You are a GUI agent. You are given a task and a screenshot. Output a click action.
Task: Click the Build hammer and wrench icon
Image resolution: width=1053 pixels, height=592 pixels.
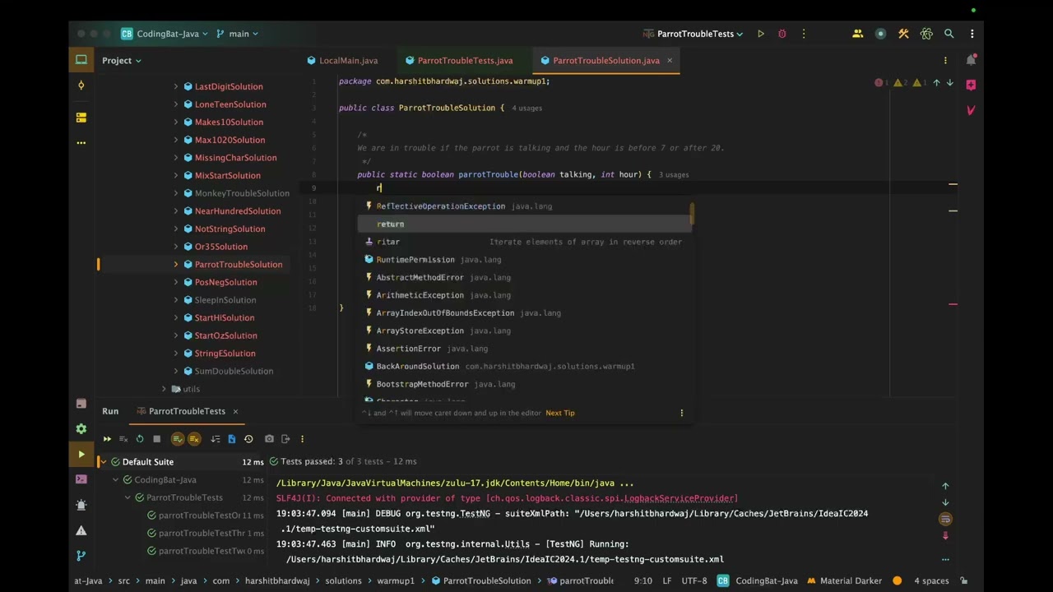(903, 34)
